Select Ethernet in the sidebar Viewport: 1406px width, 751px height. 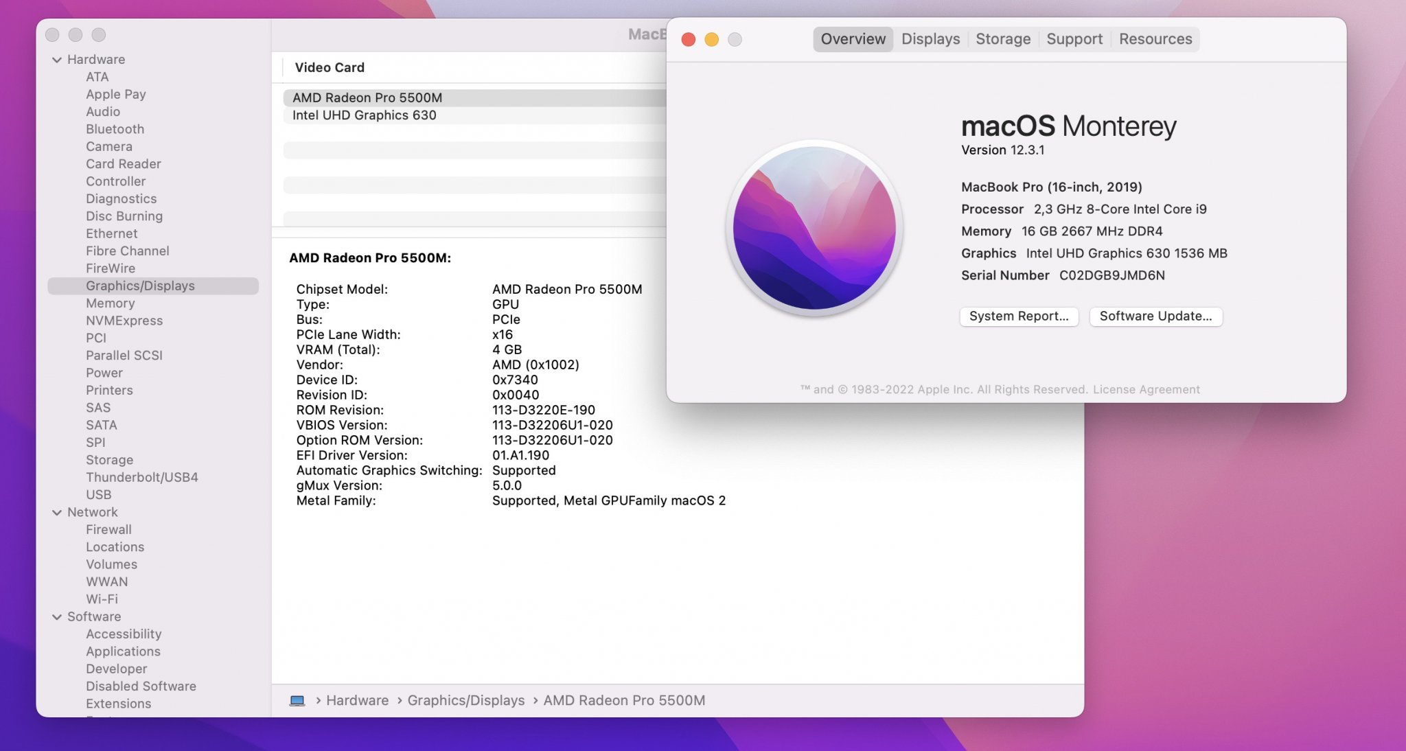[112, 233]
